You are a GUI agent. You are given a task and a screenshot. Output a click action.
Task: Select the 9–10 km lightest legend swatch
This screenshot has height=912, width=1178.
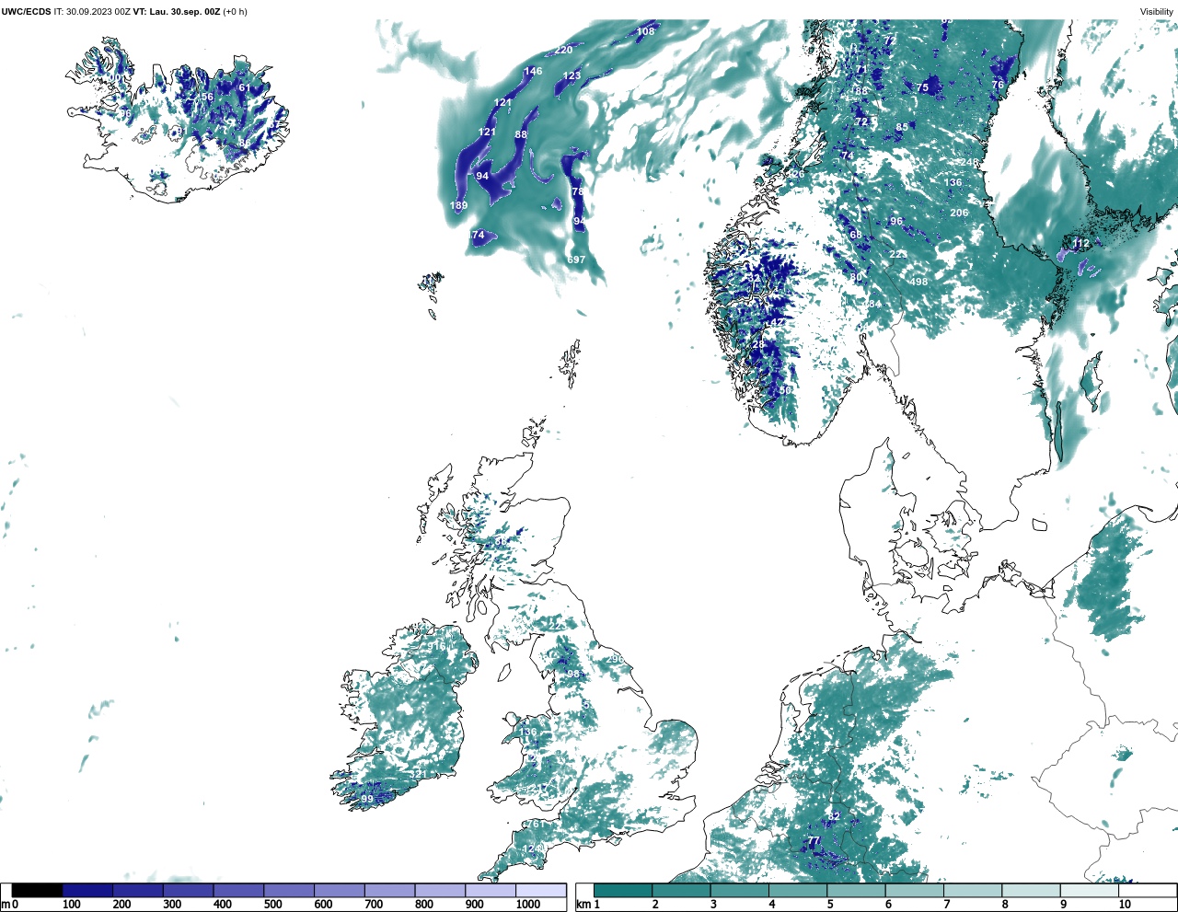(1090, 891)
